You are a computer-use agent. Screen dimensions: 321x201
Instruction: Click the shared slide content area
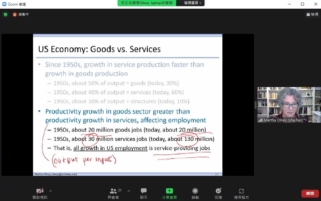point(128,105)
